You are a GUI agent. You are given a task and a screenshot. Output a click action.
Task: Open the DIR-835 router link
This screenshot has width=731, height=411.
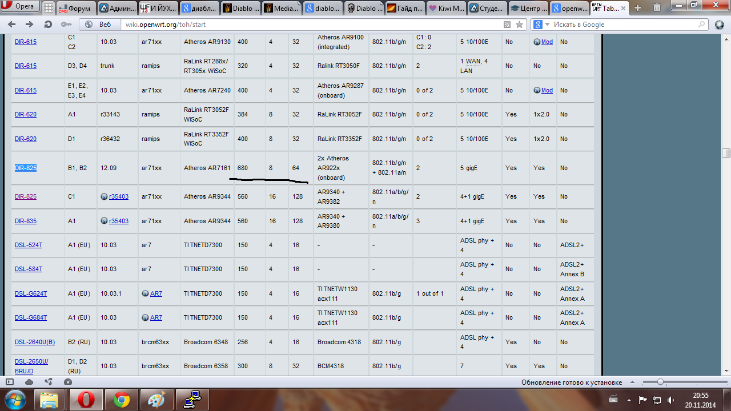(26, 221)
